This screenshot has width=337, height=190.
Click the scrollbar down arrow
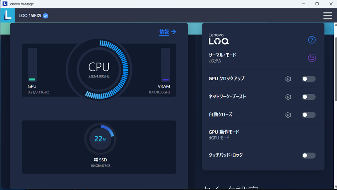[335, 187]
